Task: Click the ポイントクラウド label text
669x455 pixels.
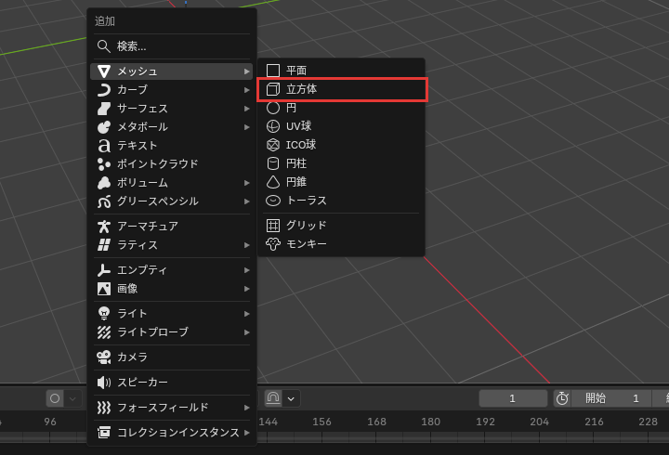Action: point(158,164)
